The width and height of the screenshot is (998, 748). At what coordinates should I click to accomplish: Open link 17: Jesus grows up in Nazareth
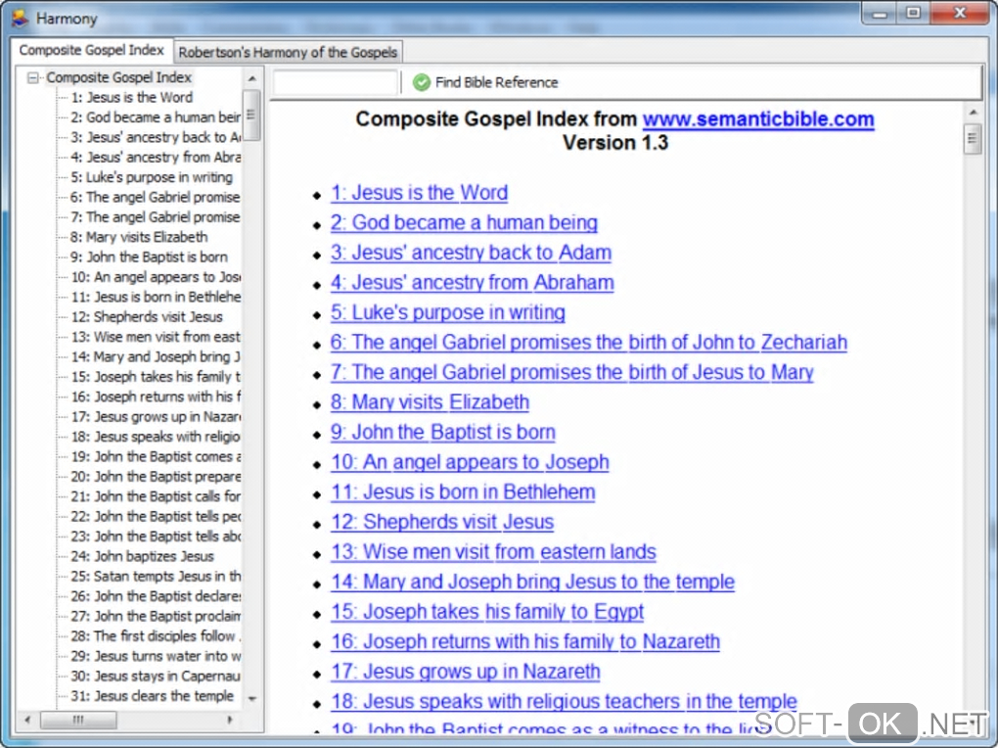[x=466, y=672]
